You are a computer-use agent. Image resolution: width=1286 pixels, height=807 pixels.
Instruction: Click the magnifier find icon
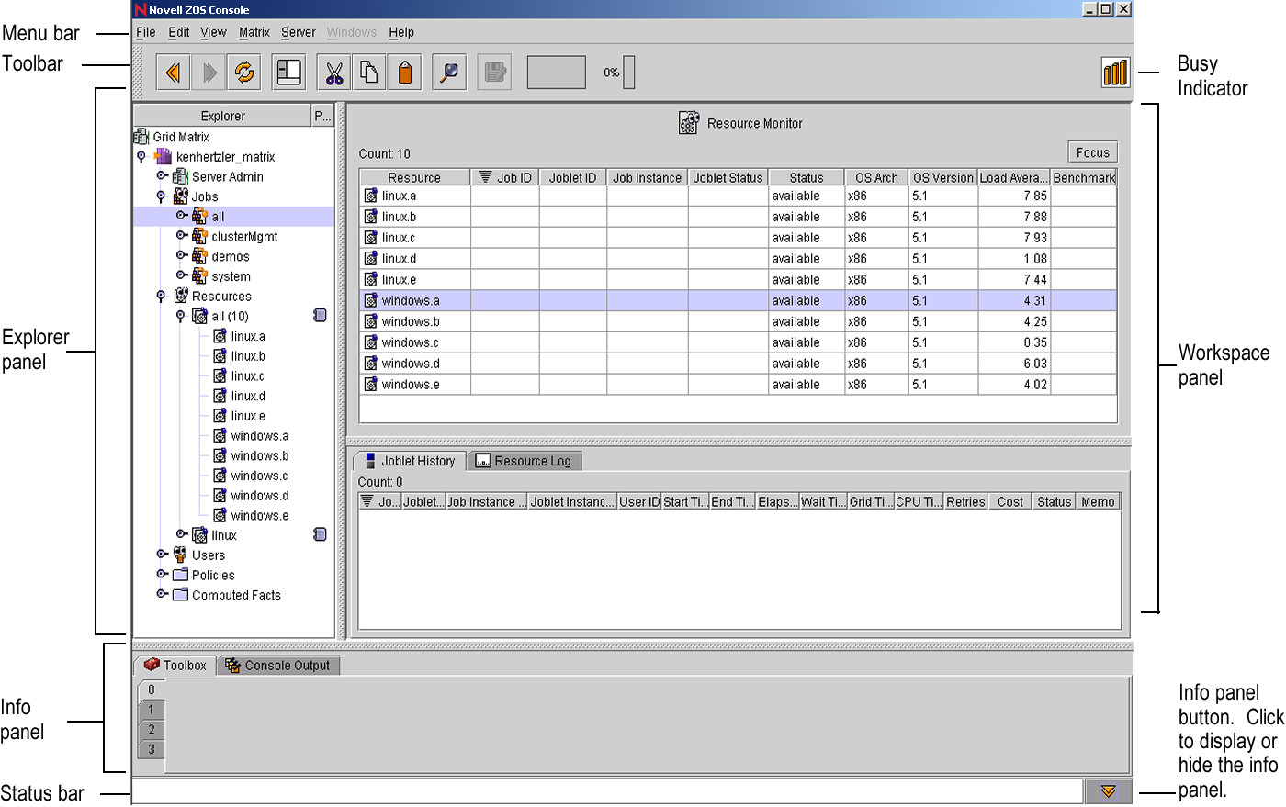pos(449,73)
